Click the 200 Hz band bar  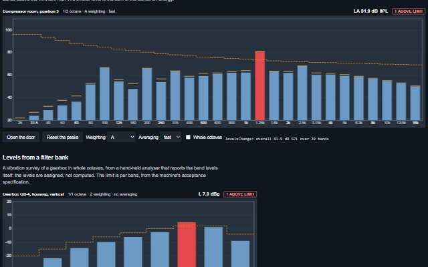147,94
